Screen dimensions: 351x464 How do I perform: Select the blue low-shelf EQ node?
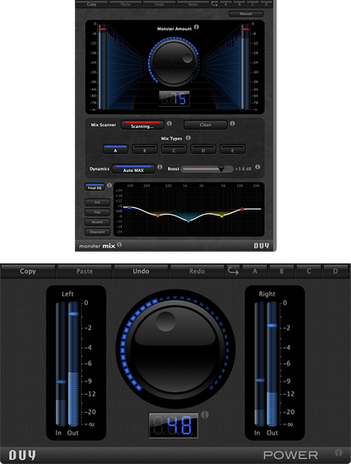tap(130, 208)
